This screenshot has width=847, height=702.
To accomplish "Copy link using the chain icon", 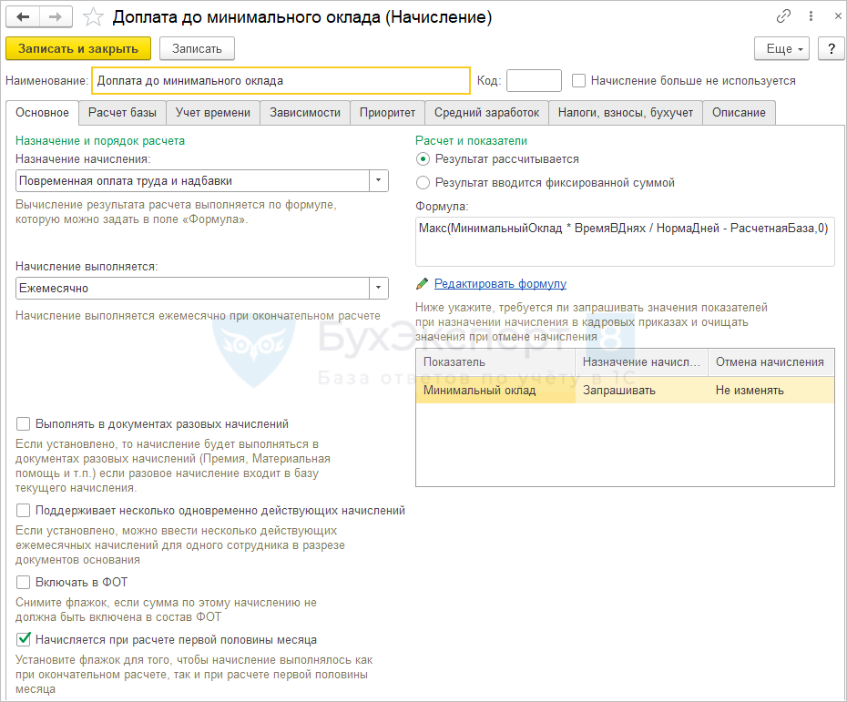I will tap(783, 16).
